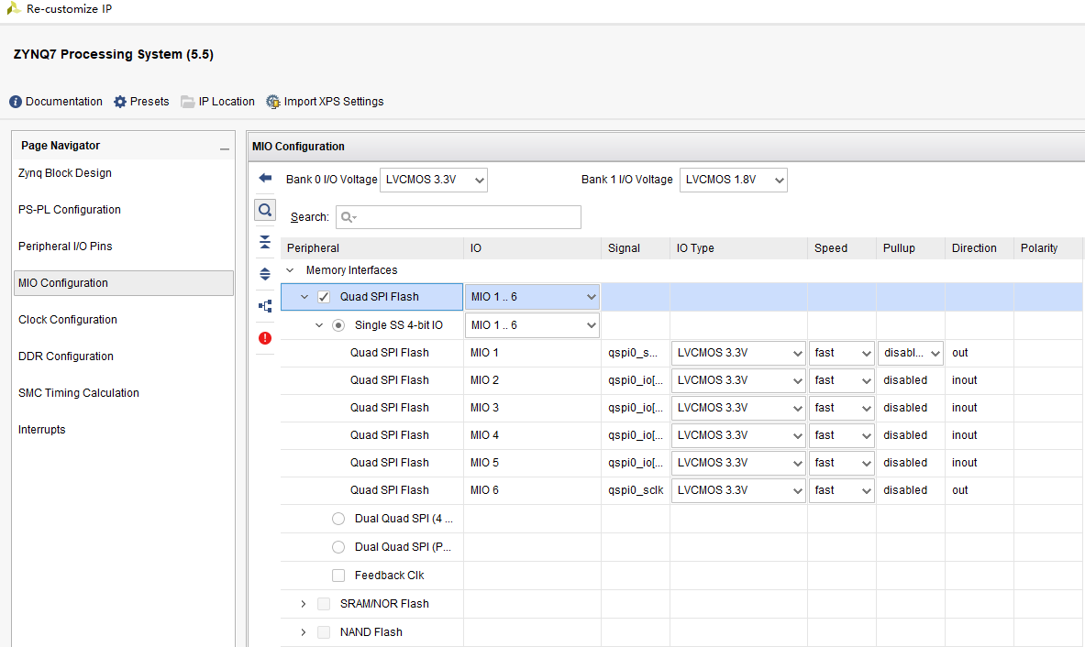Click the IO Type column header
Screen dimensions: 1085x647
pos(738,248)
